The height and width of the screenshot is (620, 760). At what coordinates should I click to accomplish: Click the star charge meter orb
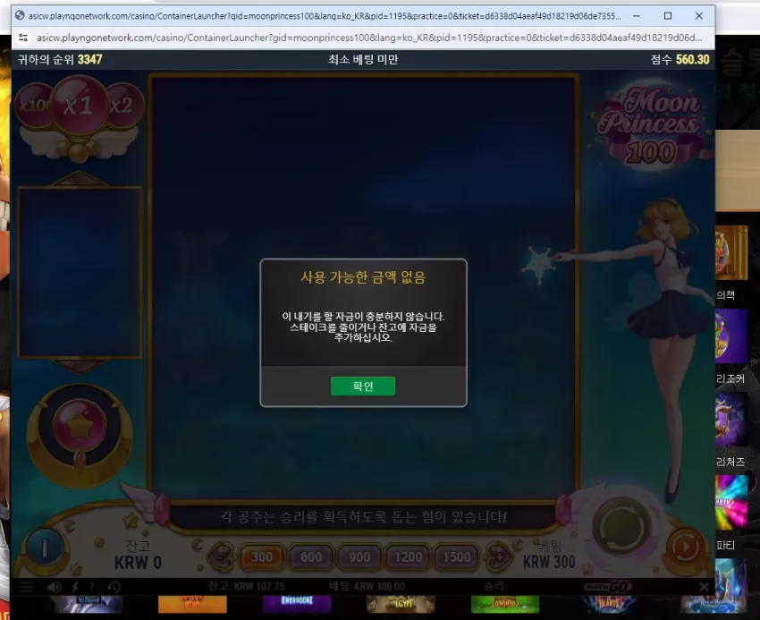point(79,426)
